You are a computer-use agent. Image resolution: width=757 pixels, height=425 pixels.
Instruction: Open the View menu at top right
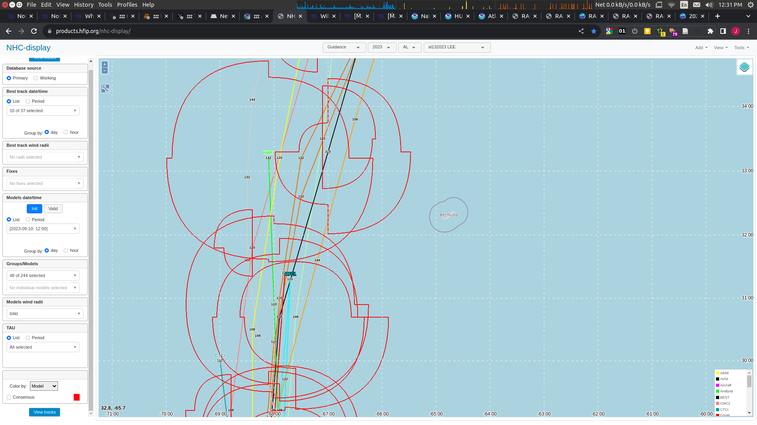(x=721, y=48)
